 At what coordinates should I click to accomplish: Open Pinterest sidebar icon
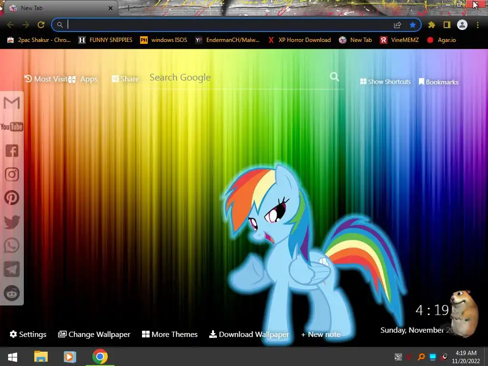[x=12, y=198]
